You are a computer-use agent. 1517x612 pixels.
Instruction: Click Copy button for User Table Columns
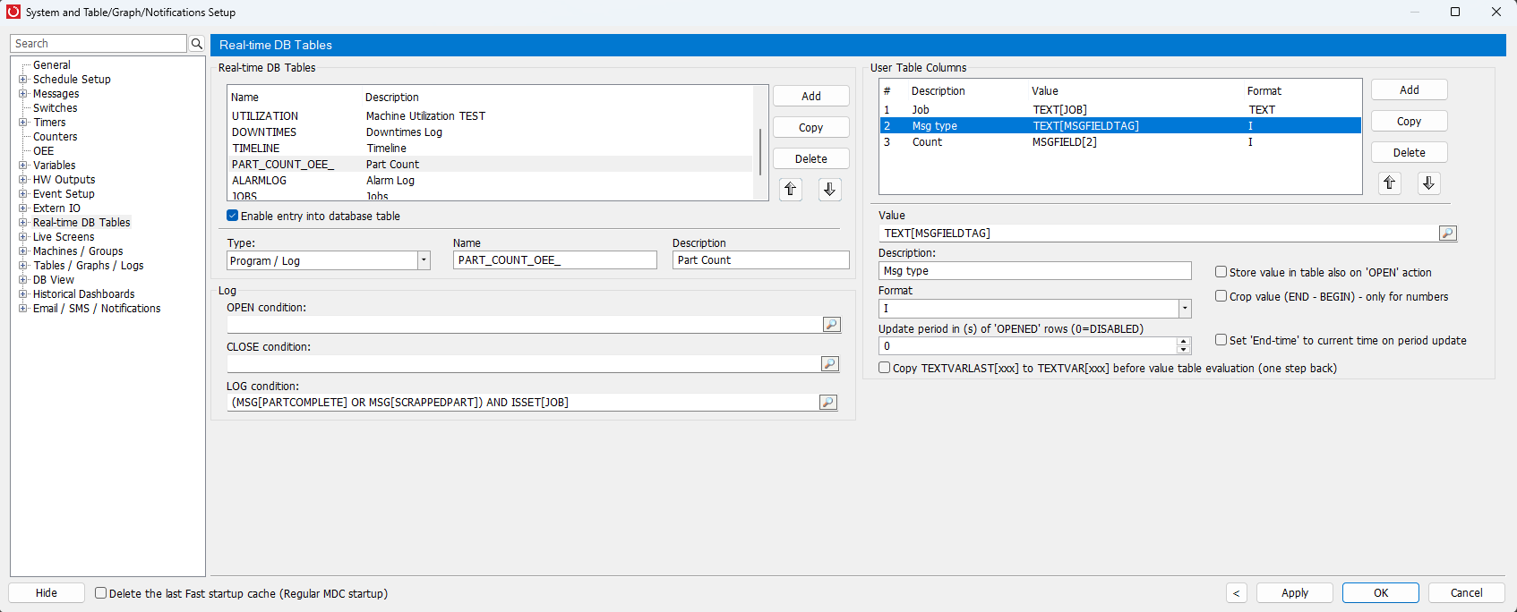tap(1410, 122)
